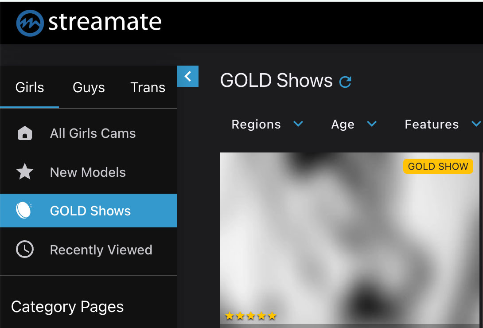Select the home icon for All Girls Cams
The image size is (483, 328).
click(24, 133)
